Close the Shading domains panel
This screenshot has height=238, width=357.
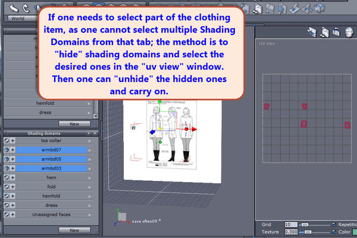[95, 133]
